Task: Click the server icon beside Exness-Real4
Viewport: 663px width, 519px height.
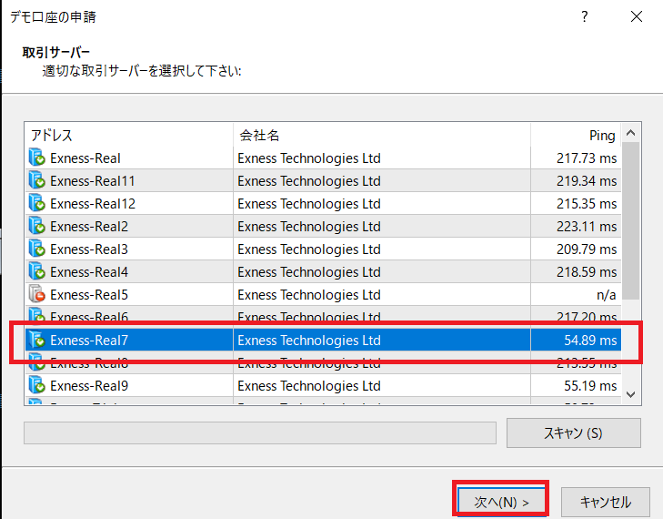Action: [x=36, y=271]
